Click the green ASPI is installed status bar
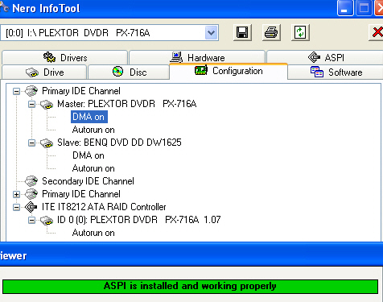The image size is (383, 302). pyautogui.click(x=190, y=287)
